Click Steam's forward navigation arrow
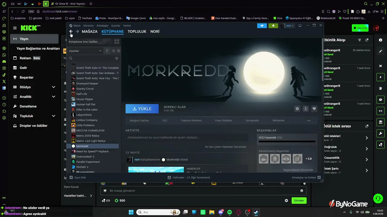The height and width of the screenshot is (217, 387). (77, 31)
